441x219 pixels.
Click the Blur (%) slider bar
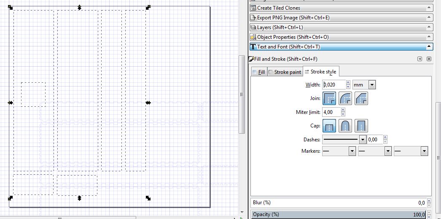coord(339,203)
